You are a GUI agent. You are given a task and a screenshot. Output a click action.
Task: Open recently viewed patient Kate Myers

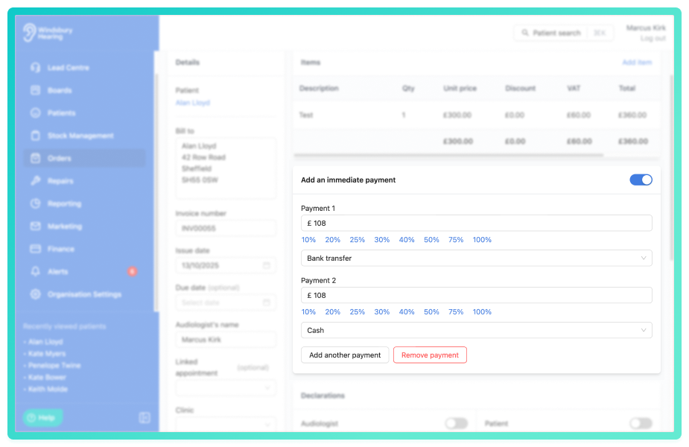(x=47, y=353)
